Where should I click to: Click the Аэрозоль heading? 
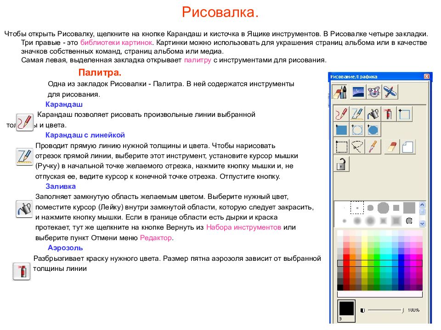click(x=65, y=248)
